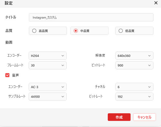Open the サンプルレート 44100 dropdown
161x127 pixels.
tap(48, 97)
